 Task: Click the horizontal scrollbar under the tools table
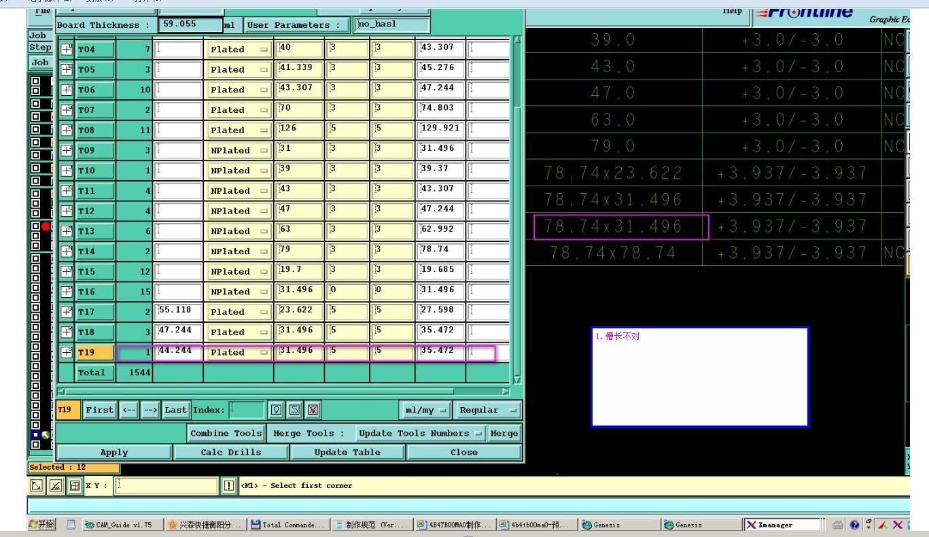coord(283,392)
